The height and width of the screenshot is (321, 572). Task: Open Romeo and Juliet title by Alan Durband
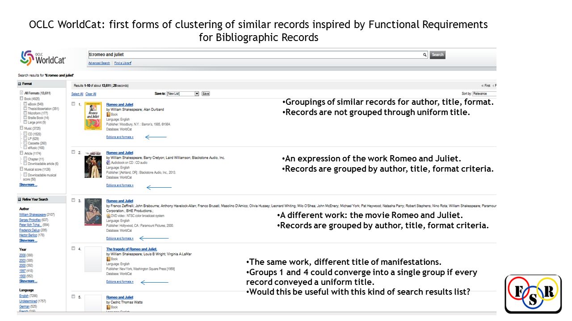[120, 104]
